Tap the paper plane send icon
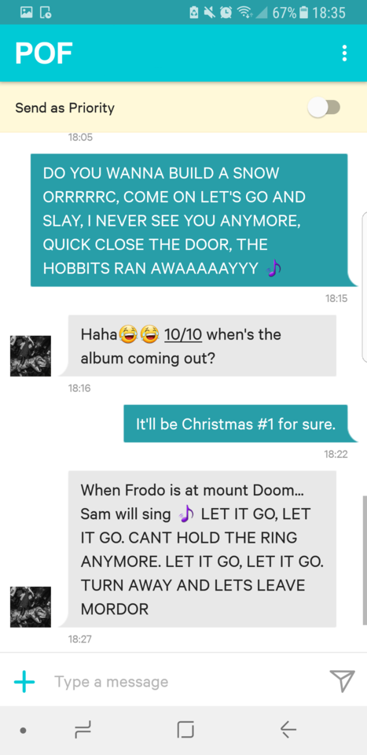Viewport: 367px width, 755px height. coord(342,681)
